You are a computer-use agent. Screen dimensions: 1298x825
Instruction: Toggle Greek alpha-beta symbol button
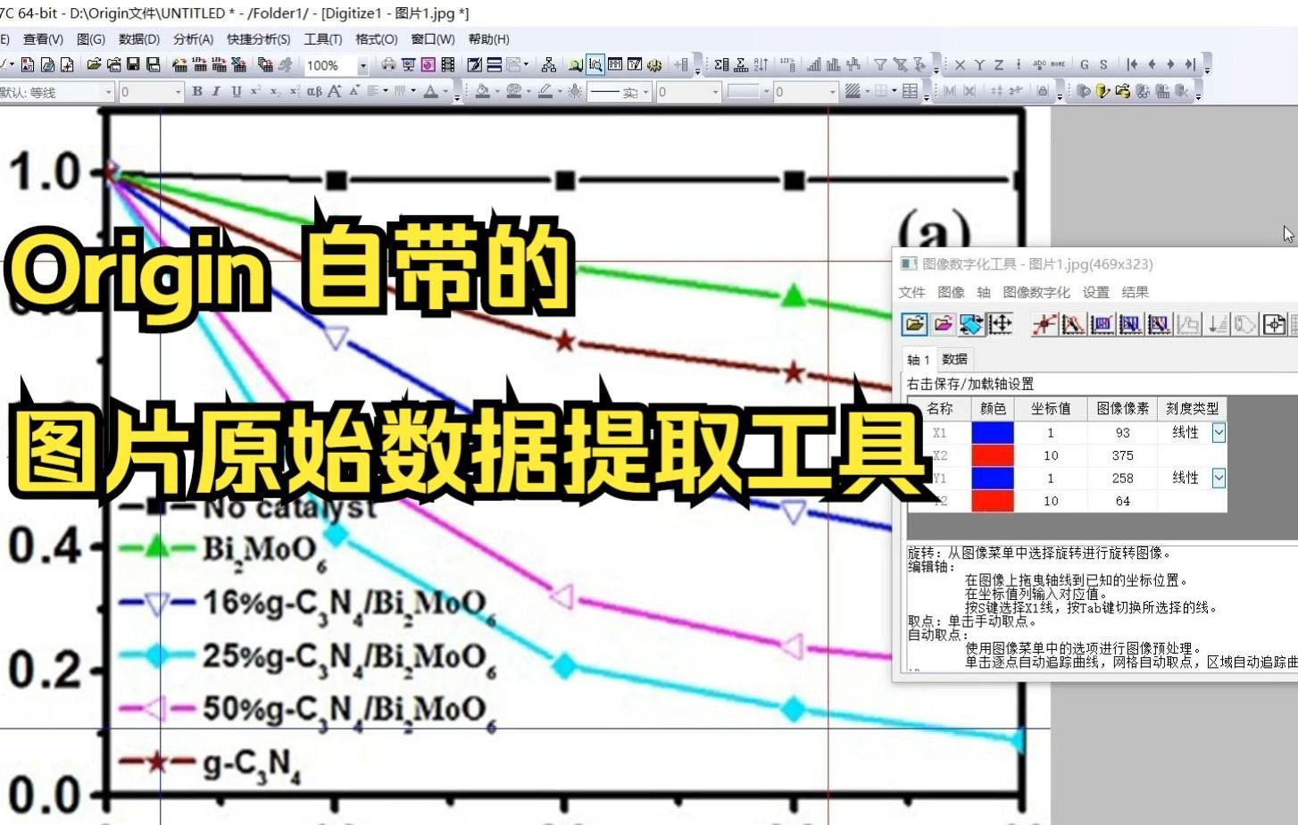click(x=314, y=91)
